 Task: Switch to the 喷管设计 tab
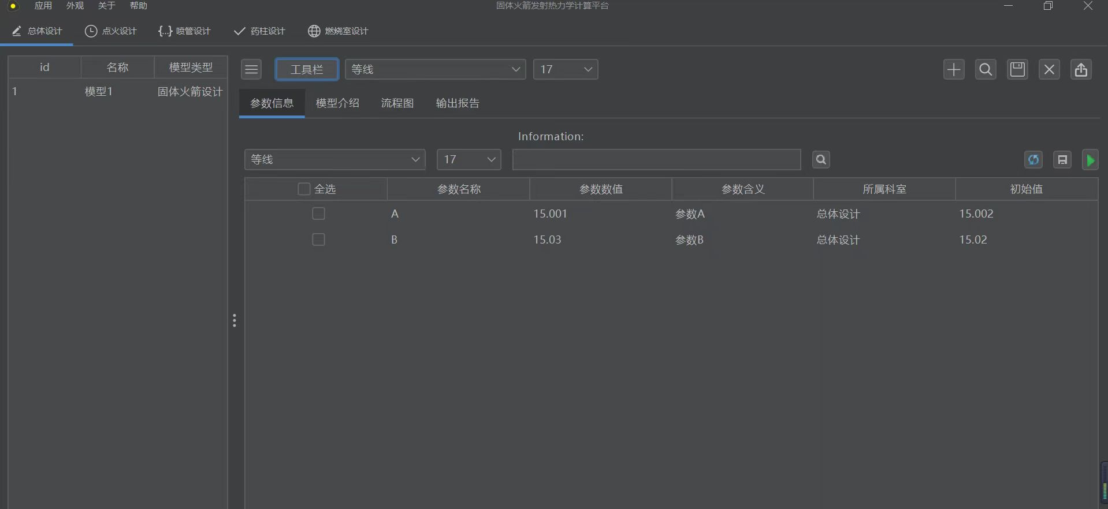pos(185,31)
